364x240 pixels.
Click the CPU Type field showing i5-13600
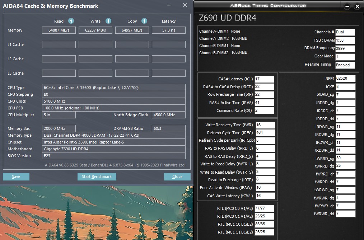coord(114,88)
